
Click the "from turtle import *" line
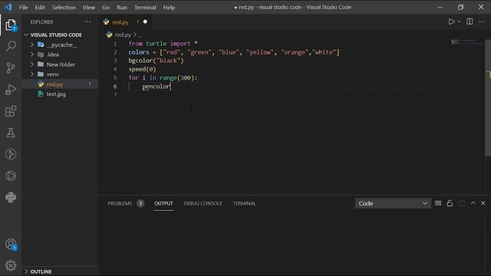[163, 44]
